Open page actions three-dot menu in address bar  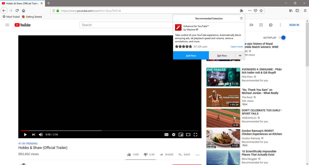(250, 11)
